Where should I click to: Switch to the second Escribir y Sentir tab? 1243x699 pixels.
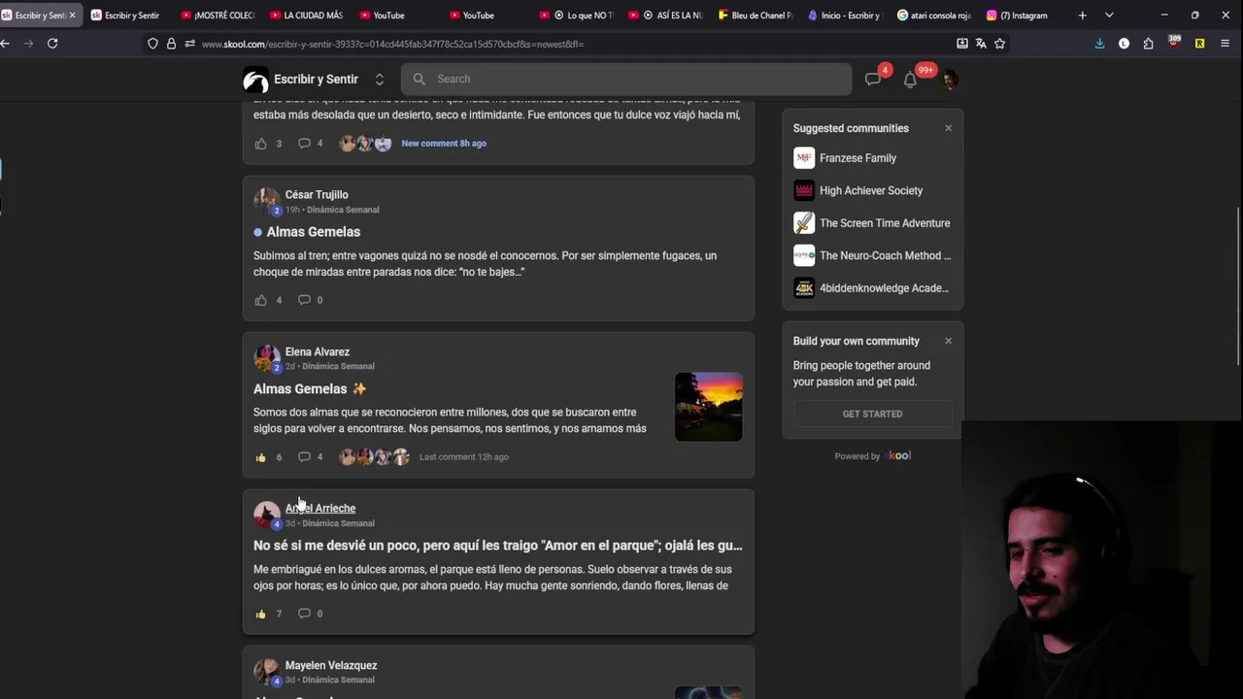click(x=125, y=16)
